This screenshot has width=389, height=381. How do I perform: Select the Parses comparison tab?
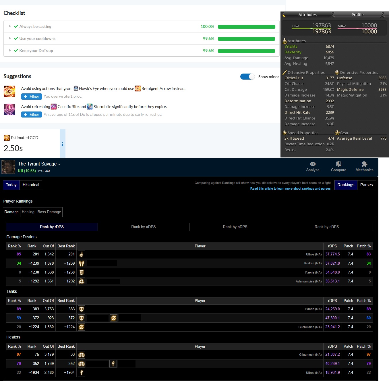pos(366,185)
